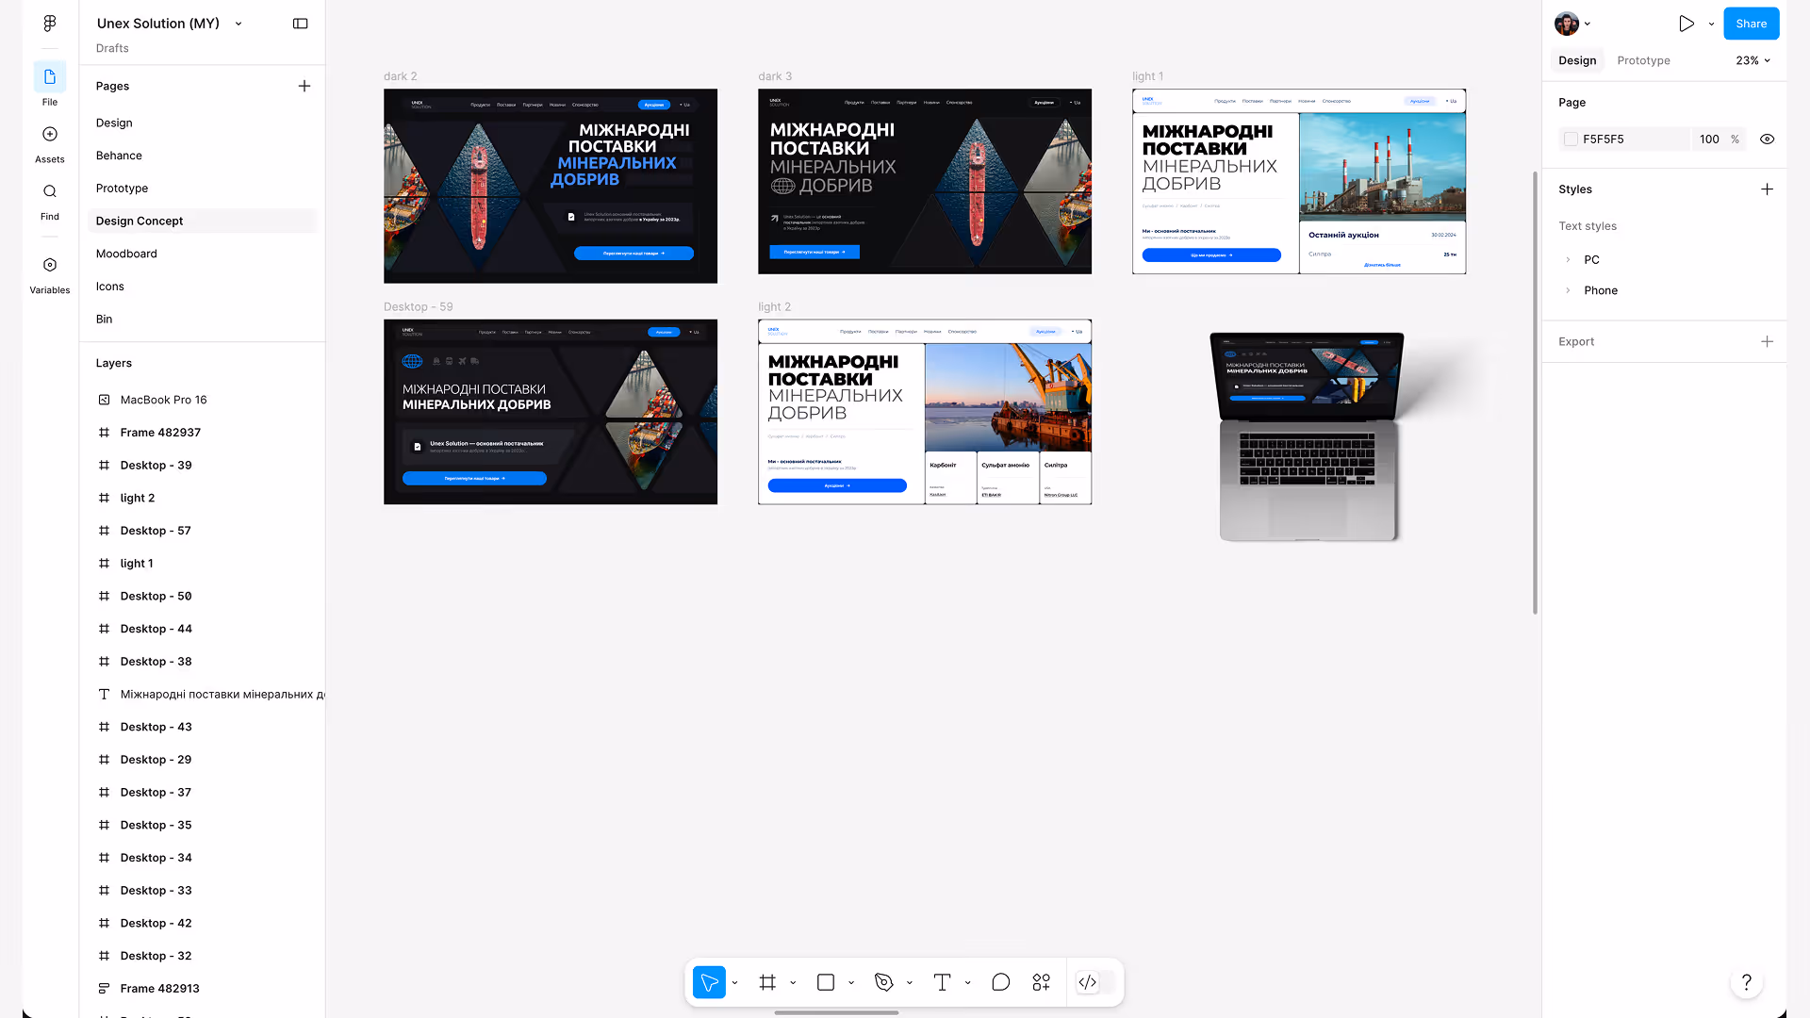Open shape tools options chevron
This screenshot has height=1018, width=1810.
851,982
